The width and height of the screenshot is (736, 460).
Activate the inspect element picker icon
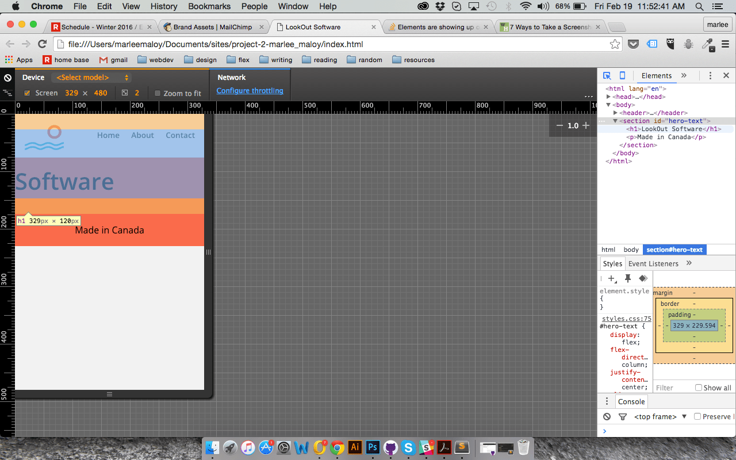tap(607, 76)
